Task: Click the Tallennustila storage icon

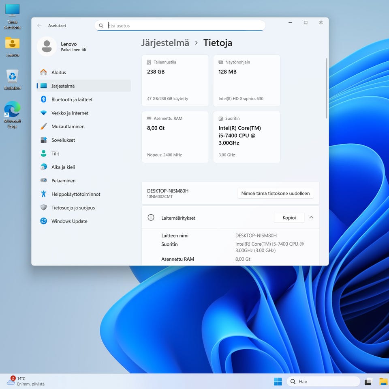Action: point(149,63)
